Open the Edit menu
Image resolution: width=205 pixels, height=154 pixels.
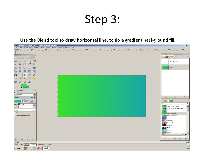pos(20,48)
